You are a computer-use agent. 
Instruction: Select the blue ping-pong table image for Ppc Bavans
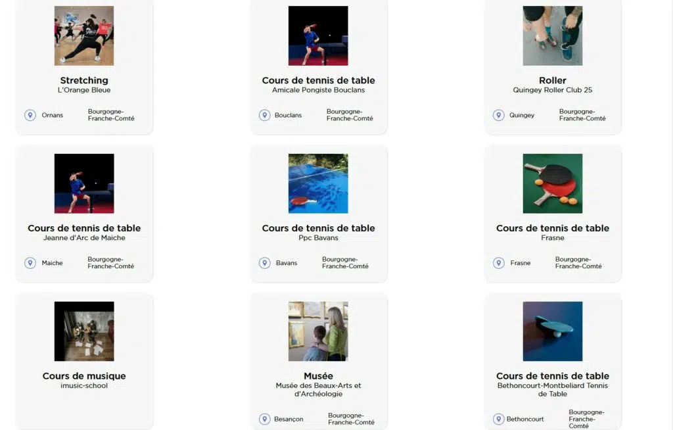(318, 183)
